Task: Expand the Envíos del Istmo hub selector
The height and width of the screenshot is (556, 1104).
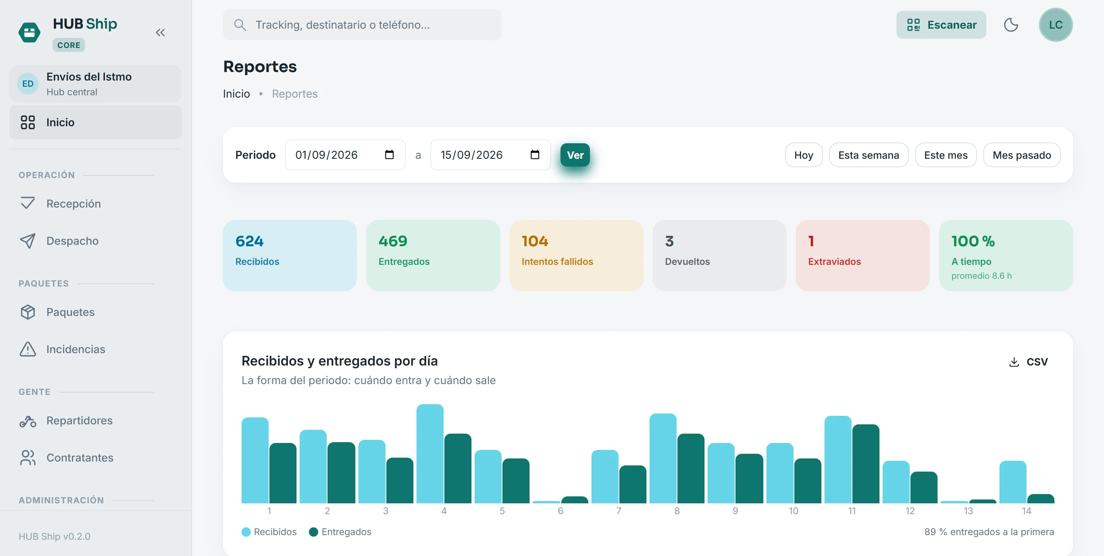Action: [x=96, y=84]
